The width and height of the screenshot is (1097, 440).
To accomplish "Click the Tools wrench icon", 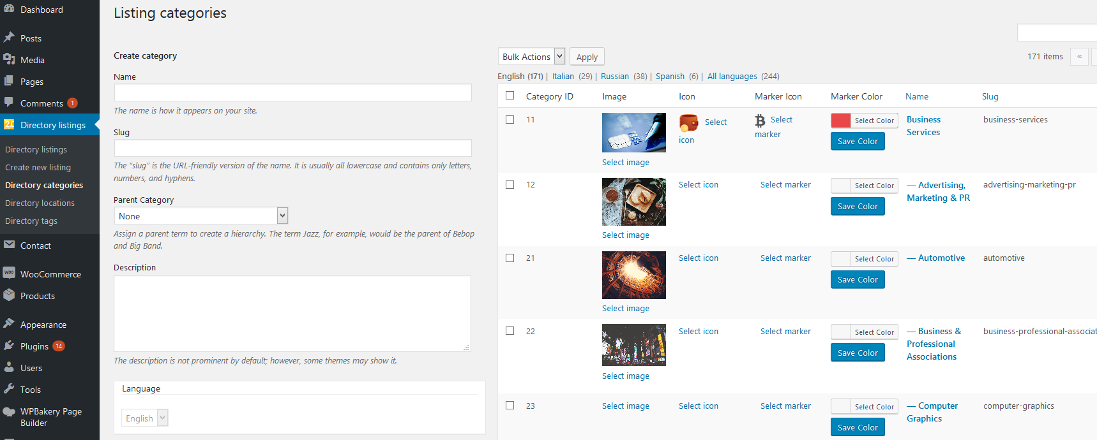I will (x=9, y=389).
